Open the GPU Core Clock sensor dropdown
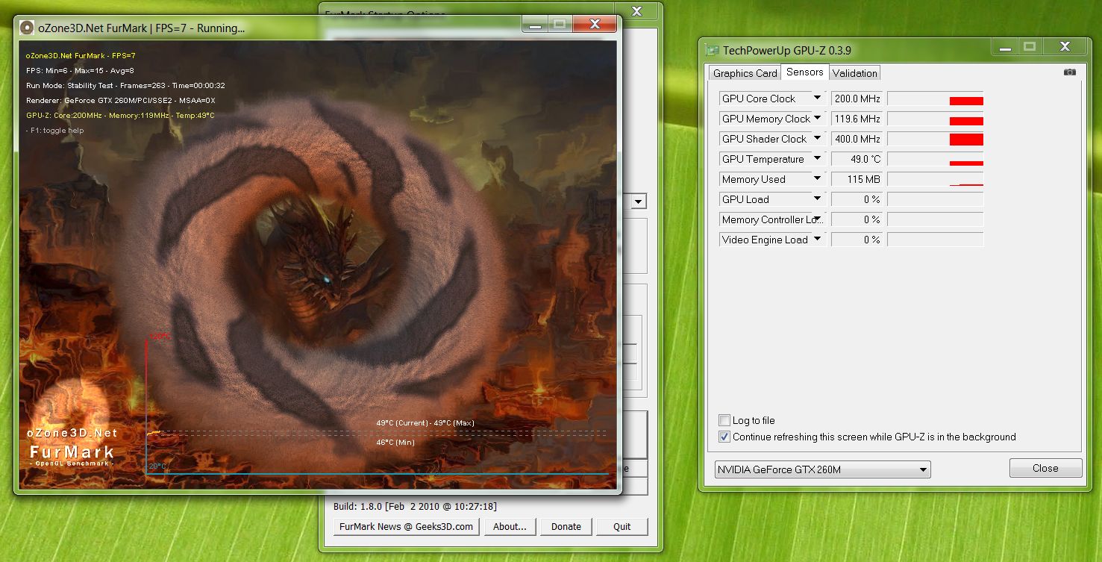The height and width of the screenshot is (562, 1102). point(817,99)
